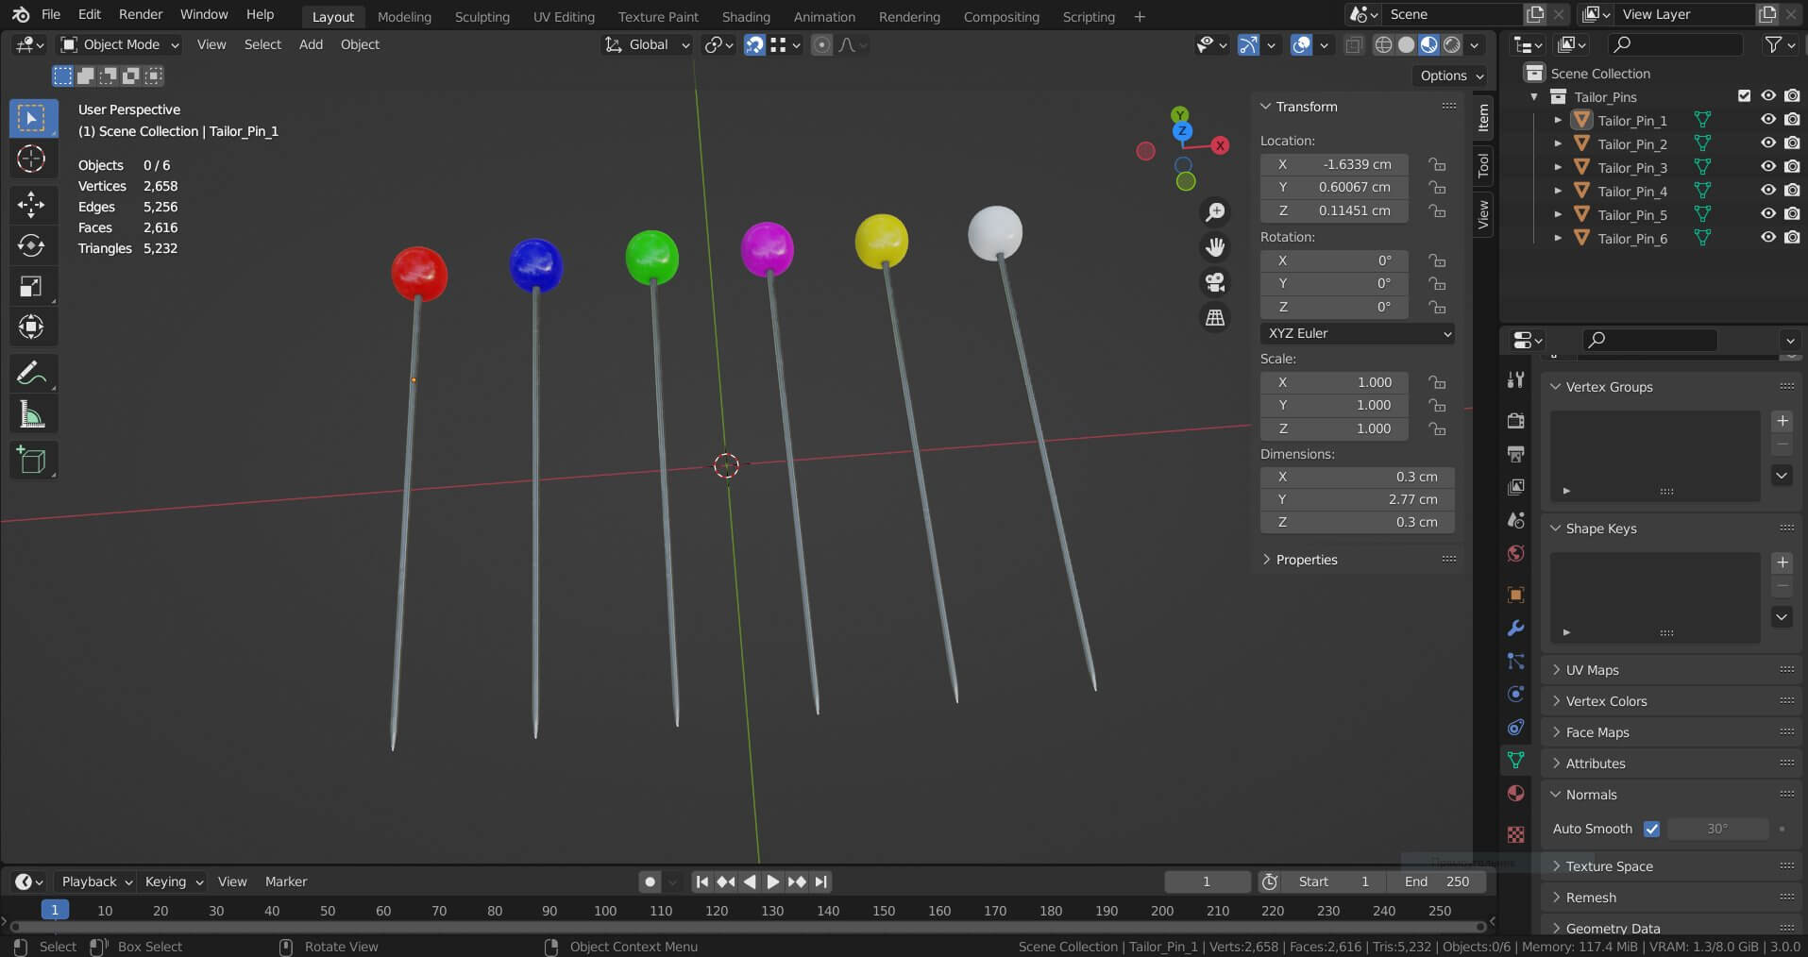Image resolution: width=1808 pixels, height=957 pixels.
Task: Activate the Rotate tool
Action: click(31, 245)
